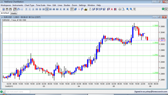Select the tick (T) time scale
The image size is (168, 95).
coord(26,9)
